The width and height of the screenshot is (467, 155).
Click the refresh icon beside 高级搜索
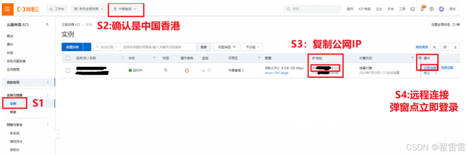[x=435, y=47]
